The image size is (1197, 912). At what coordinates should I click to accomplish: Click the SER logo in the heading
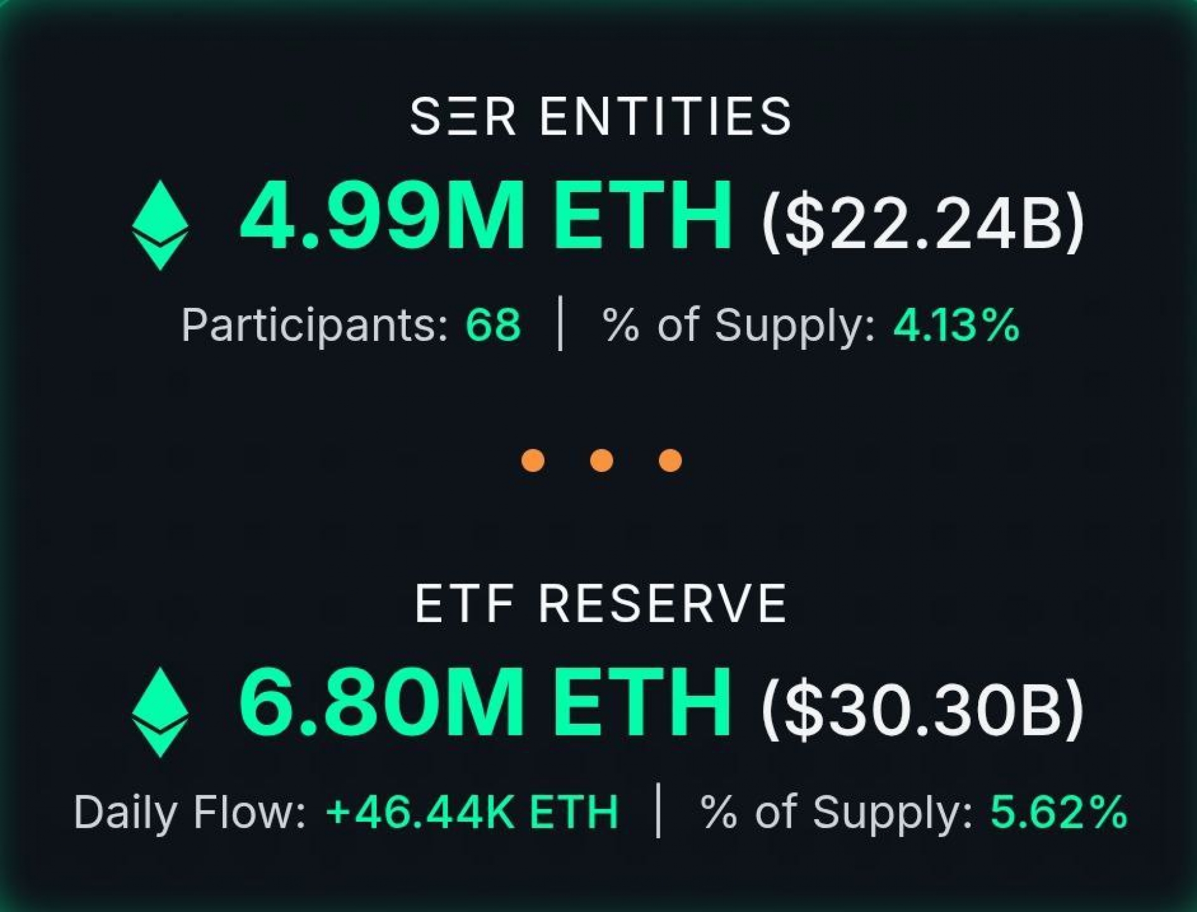(x=463, y=117)
